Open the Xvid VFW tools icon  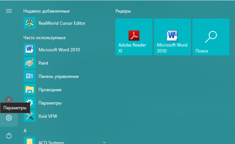point(29,116)
